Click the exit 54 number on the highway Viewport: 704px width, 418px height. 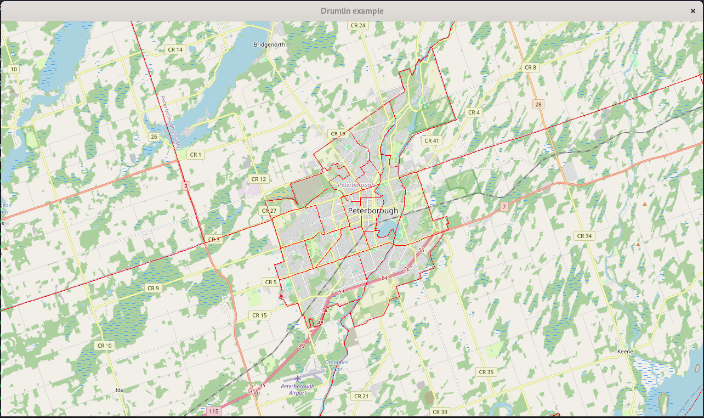(x=384, y=279)
